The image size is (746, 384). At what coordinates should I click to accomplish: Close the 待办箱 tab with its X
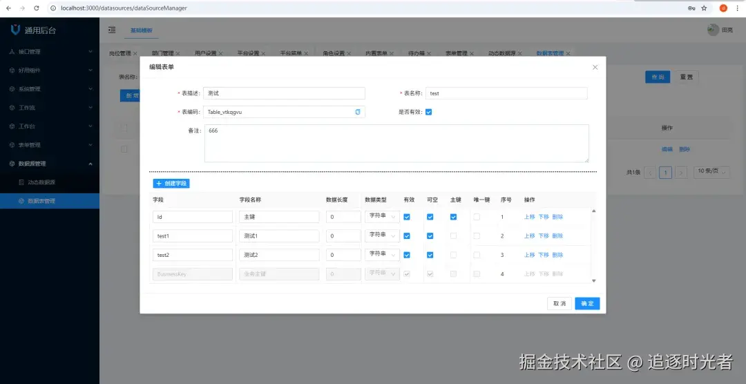pos(429,53)
